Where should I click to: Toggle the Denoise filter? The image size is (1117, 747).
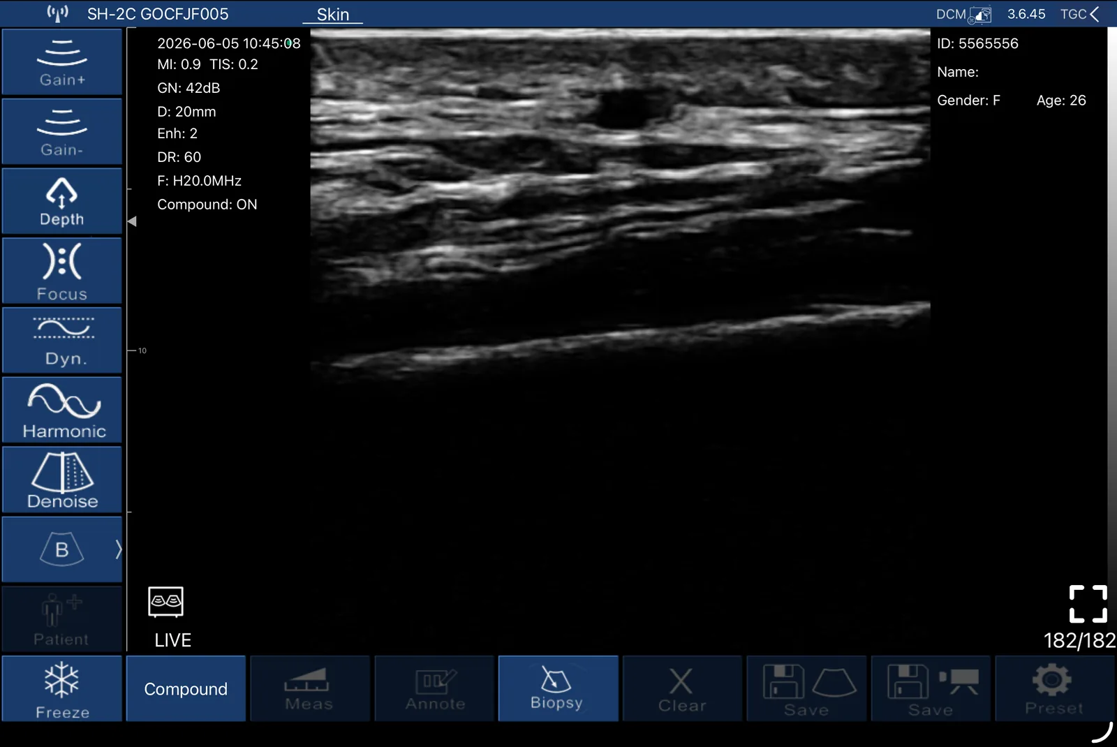(x=62, y=480)
